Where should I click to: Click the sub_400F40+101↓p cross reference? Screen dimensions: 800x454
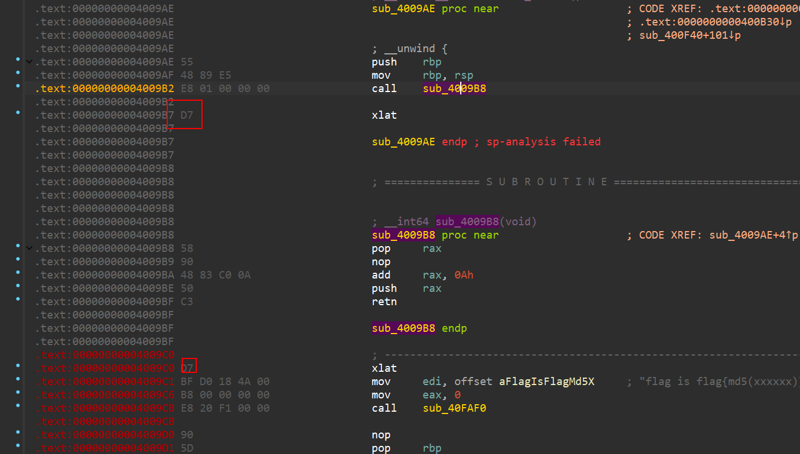pyautogui.click(x=690, y=35)
